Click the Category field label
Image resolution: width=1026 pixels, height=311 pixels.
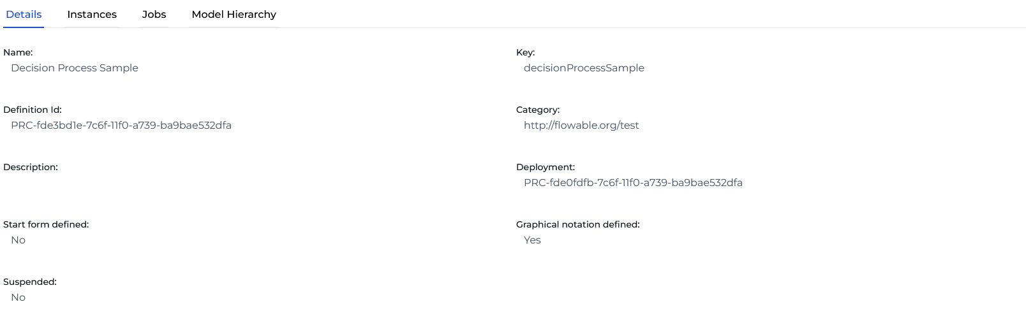coord(537,110)
